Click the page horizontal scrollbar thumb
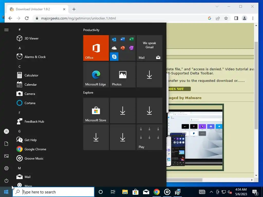The height and width of the screenshot is (197, 263). [184, 180]
